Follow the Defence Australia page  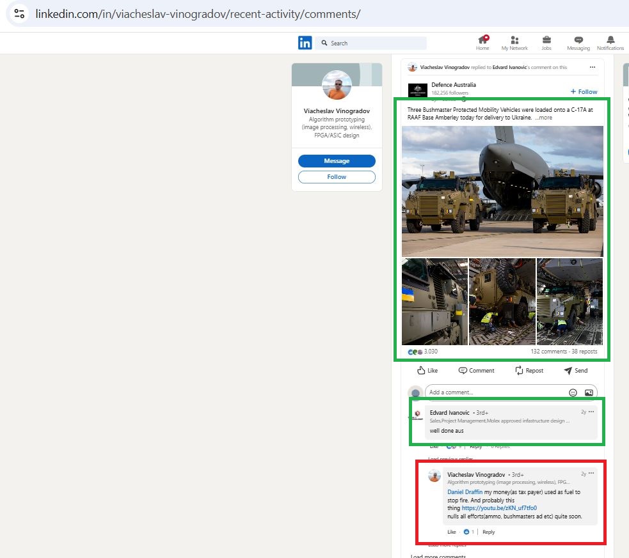coord(584,92)
